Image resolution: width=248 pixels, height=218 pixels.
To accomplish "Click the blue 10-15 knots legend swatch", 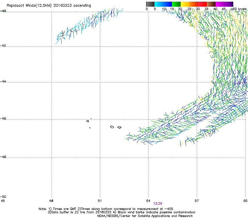I will tap(168, 4).
